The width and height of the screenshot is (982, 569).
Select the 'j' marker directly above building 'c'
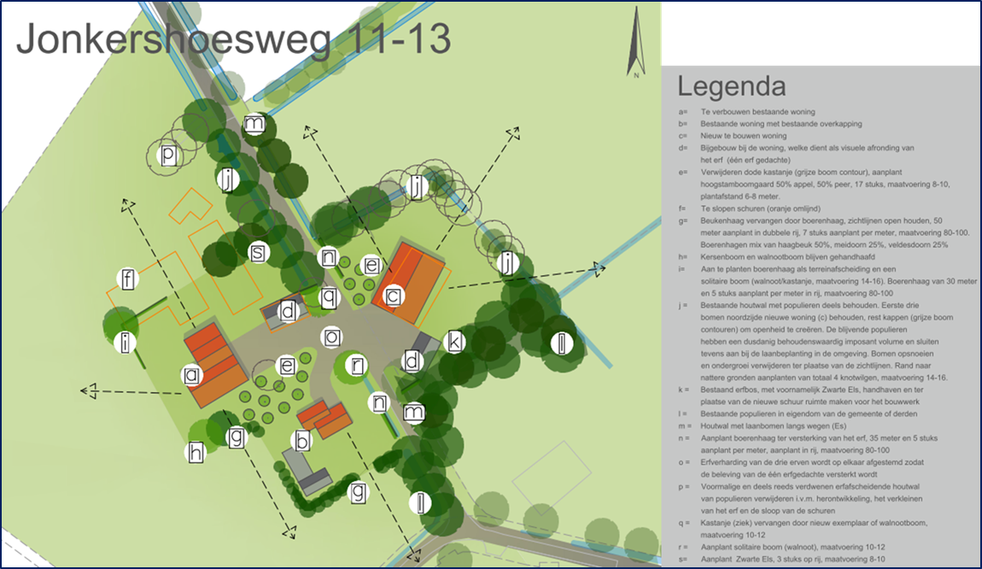point(417,187)
